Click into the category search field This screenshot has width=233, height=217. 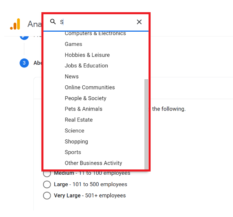click(x=97, y=22)
